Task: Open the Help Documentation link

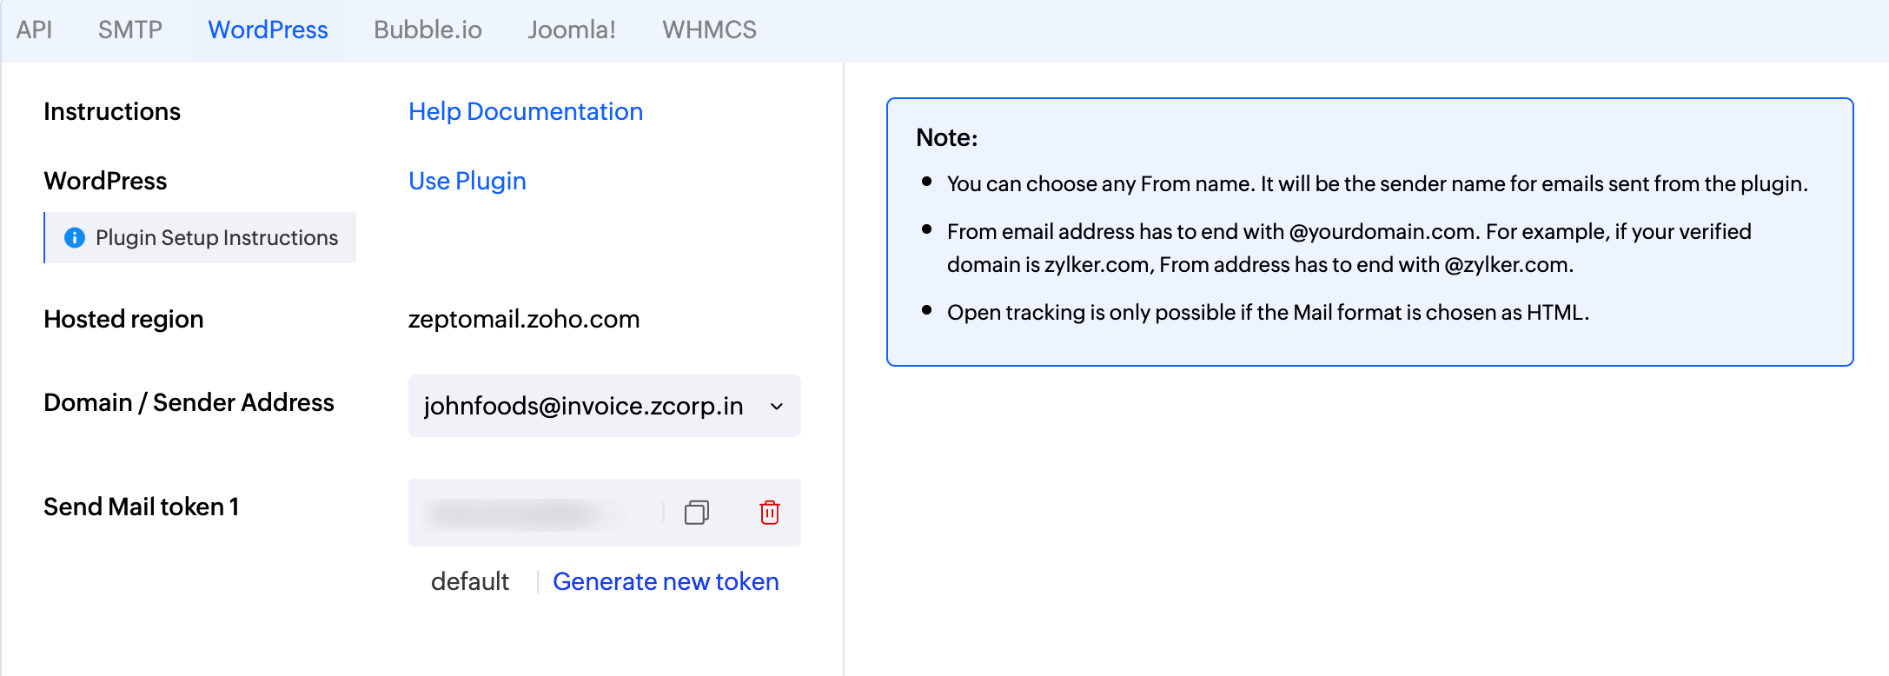Action: pos(525,111)
